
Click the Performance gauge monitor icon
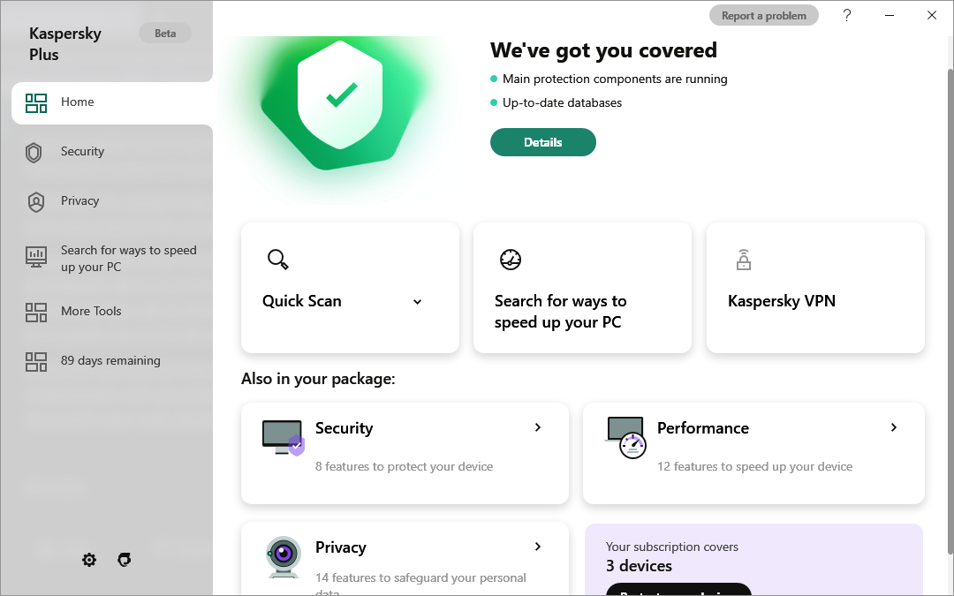626,437
